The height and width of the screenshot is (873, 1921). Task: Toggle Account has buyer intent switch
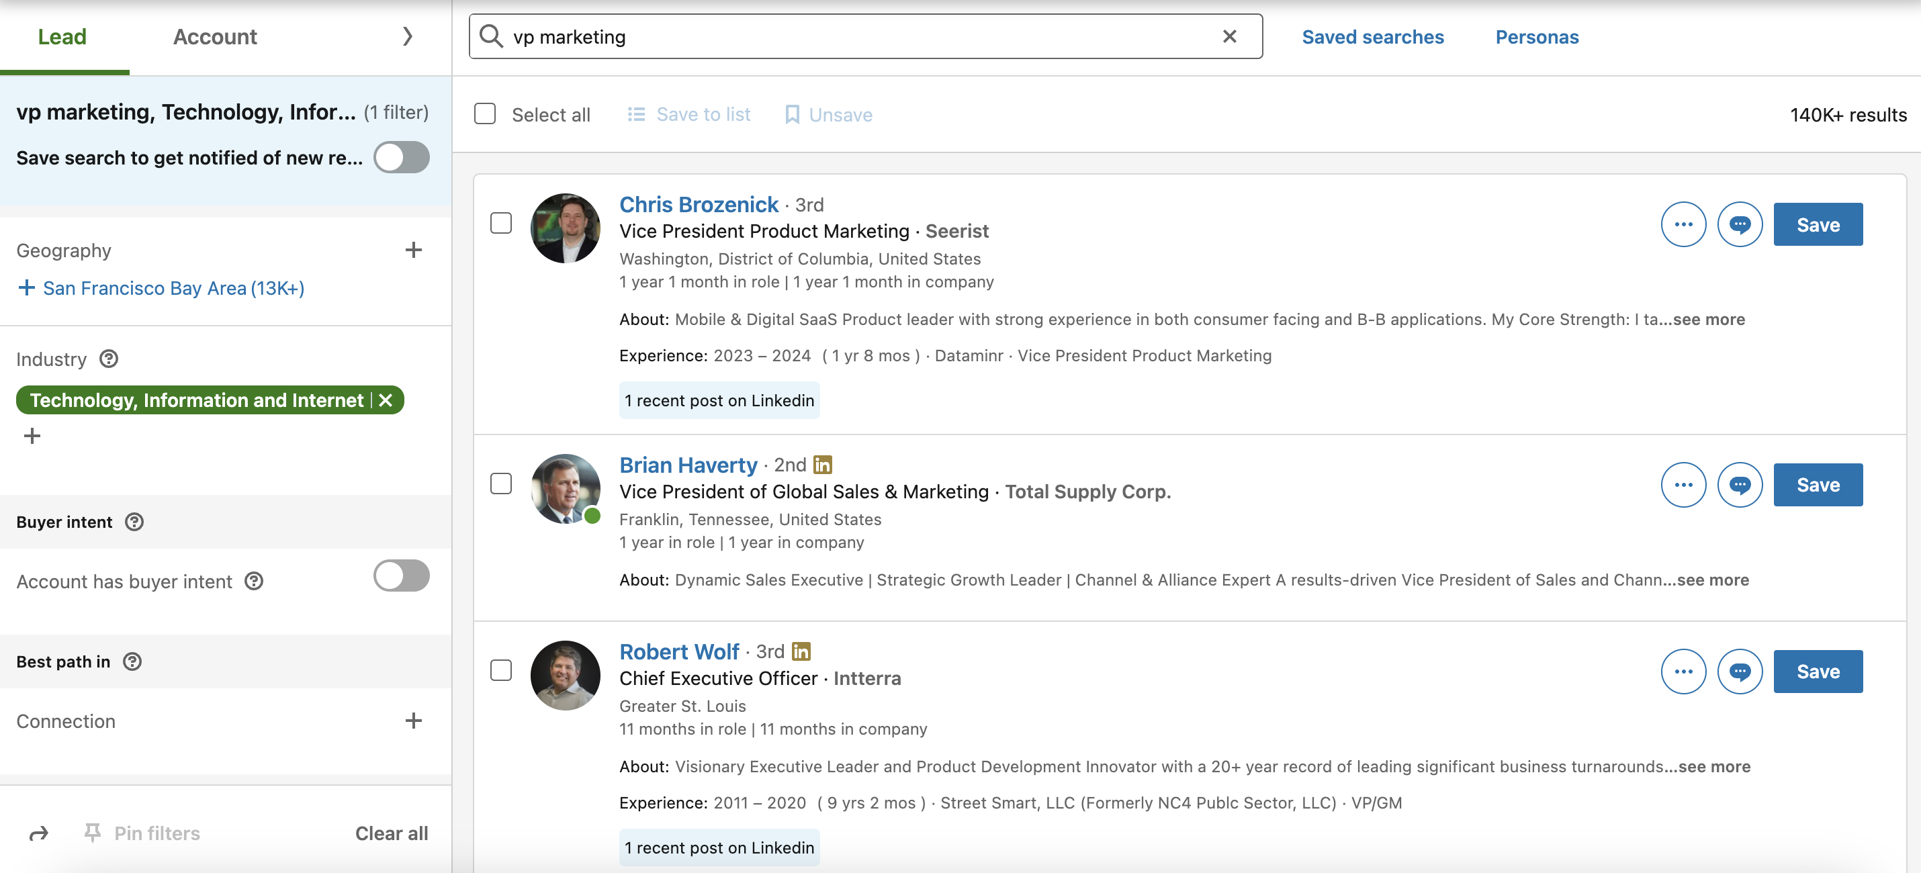click(x=401, y=576)
